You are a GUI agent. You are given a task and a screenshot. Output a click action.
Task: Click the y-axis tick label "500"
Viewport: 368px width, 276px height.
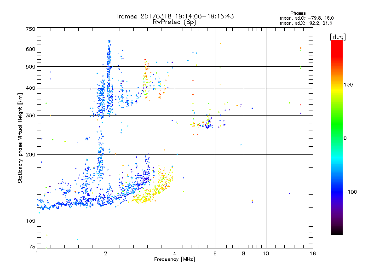(30, 67)
